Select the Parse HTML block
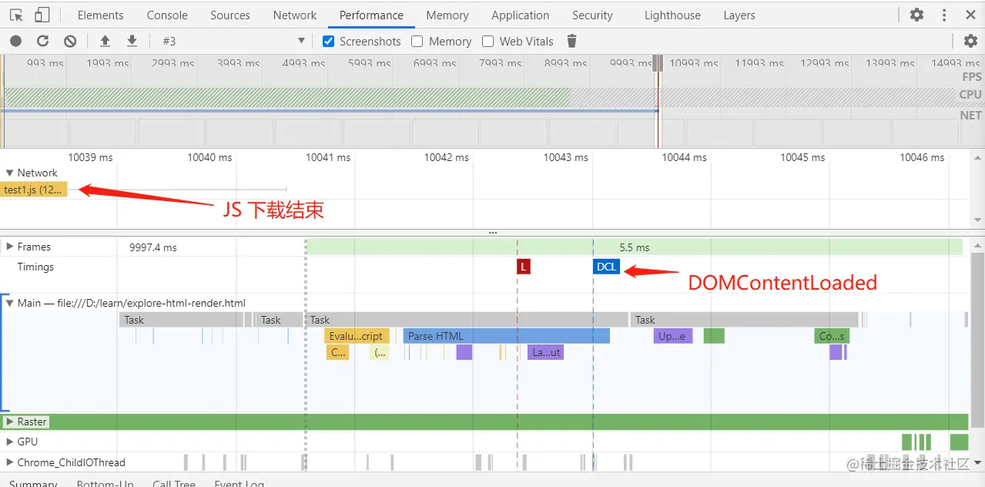 pos(506,336)
